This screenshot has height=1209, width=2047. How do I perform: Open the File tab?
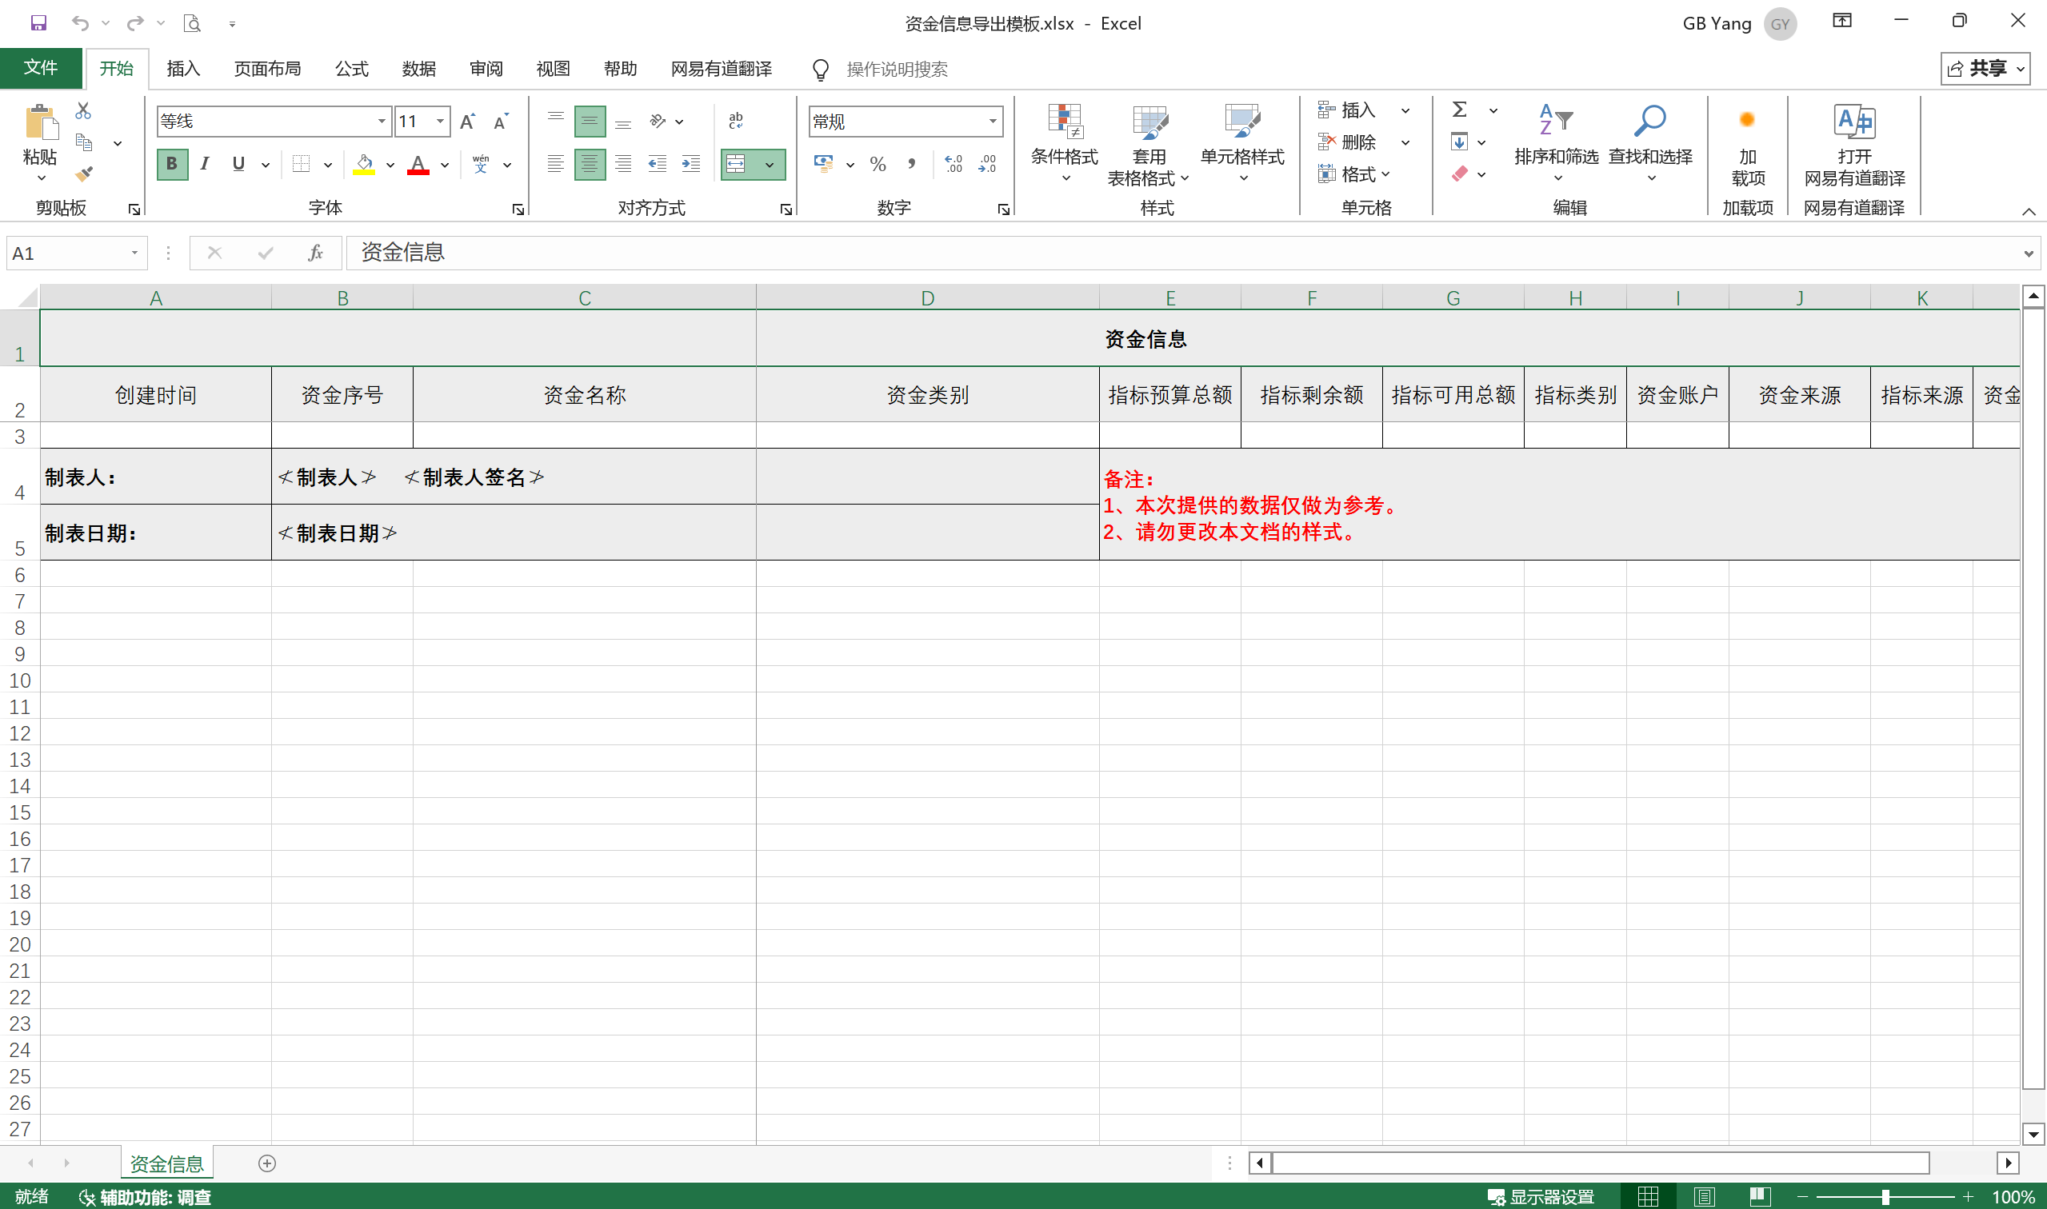[41, 68]
